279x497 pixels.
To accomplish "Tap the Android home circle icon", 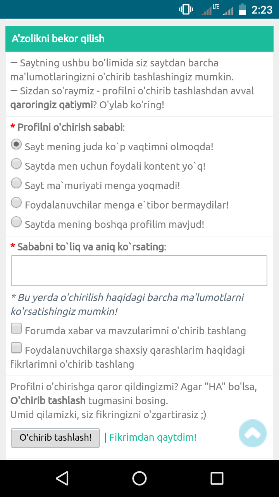I will pos(139,478).
